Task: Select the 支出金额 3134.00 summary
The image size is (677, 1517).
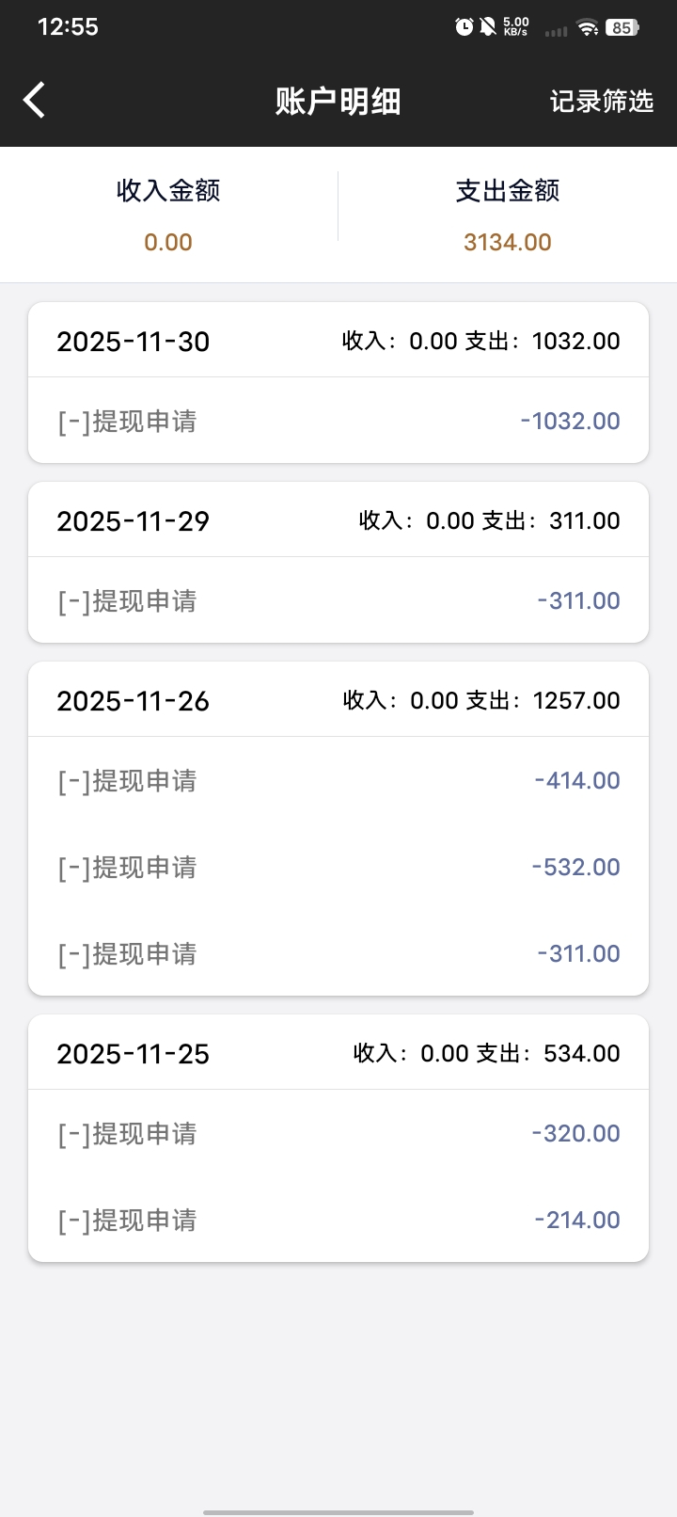Action: 508,215
